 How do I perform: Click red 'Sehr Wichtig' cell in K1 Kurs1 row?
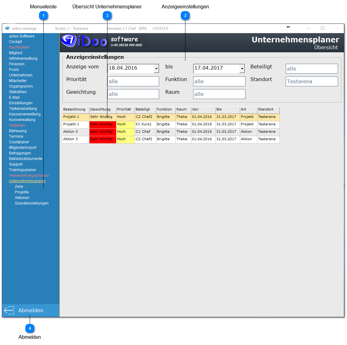[103, 124]
